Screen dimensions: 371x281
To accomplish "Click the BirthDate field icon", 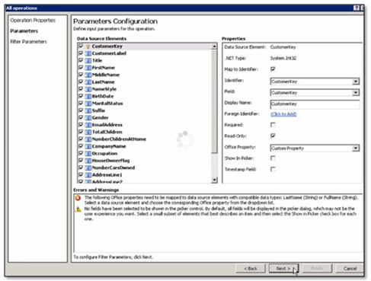I will pyautogui.click(x=88, y=96).
